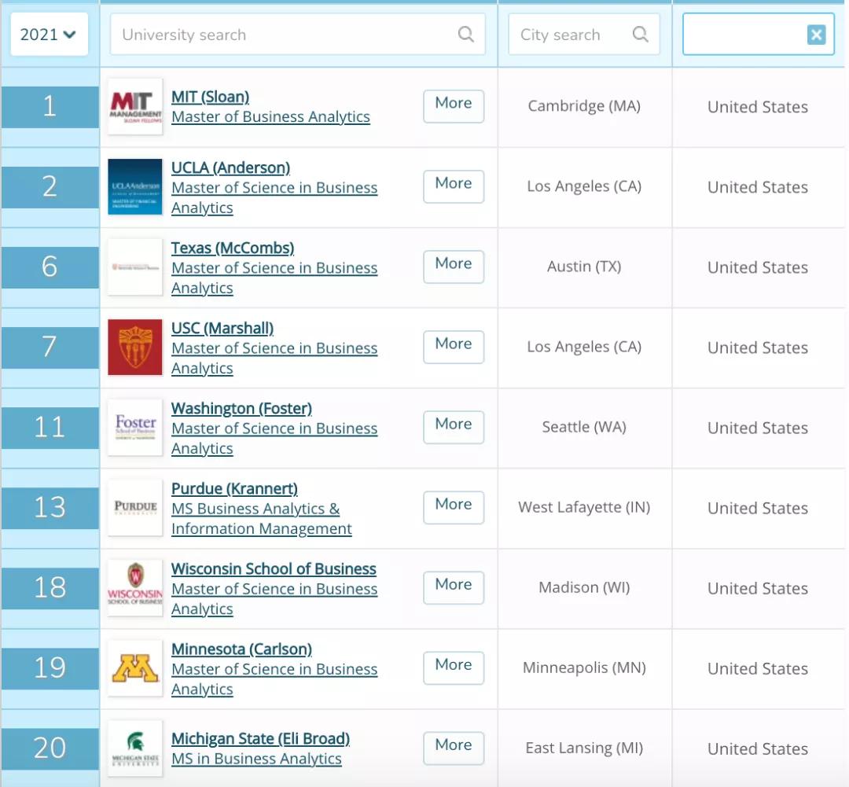Open the UCLA (Anderson) link
849x787 pixels.
click(x=230, y=168)
